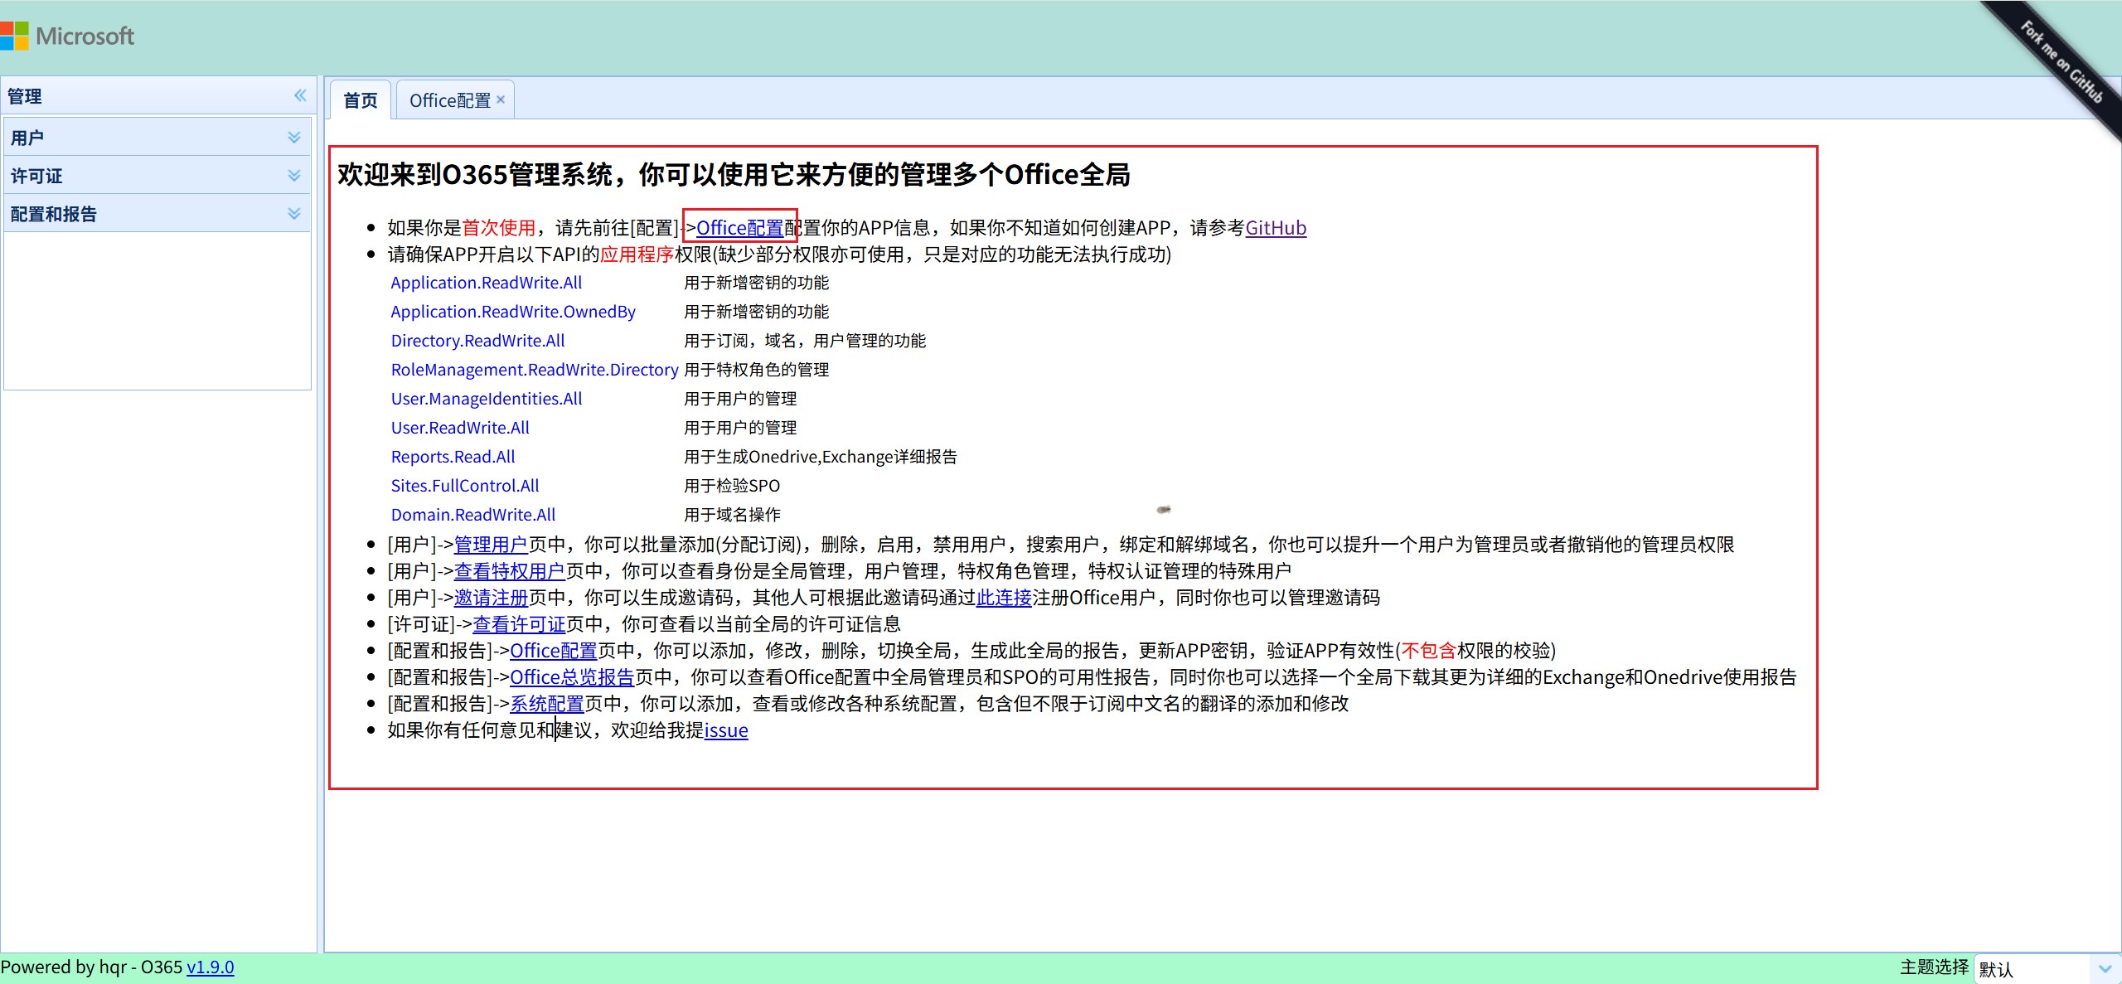Open the 邀请注册 link
The height and width of the screenshot is (984, 2122).
coord(491,598)
